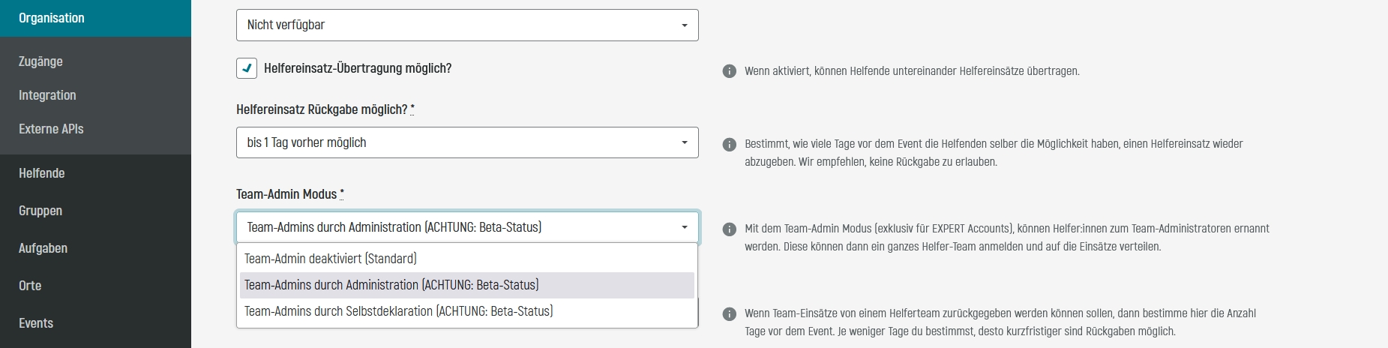The image size is (1388, 348).
Task: Click info icon beside Helfereinsatz-Übertragung description
Action: (x=729, y=71)
